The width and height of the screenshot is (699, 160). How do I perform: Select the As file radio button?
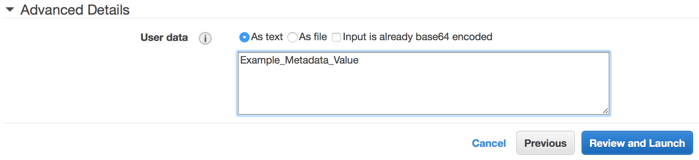(x=293, y=37)
